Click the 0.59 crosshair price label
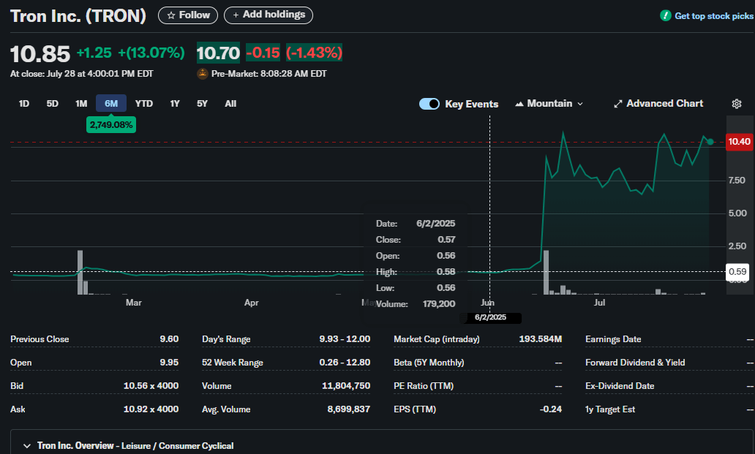 [x=737, y=272]
